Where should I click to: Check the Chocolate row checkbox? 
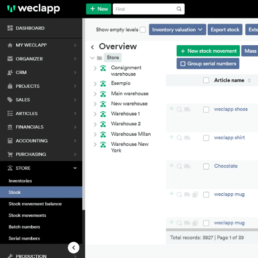(206, 167)
